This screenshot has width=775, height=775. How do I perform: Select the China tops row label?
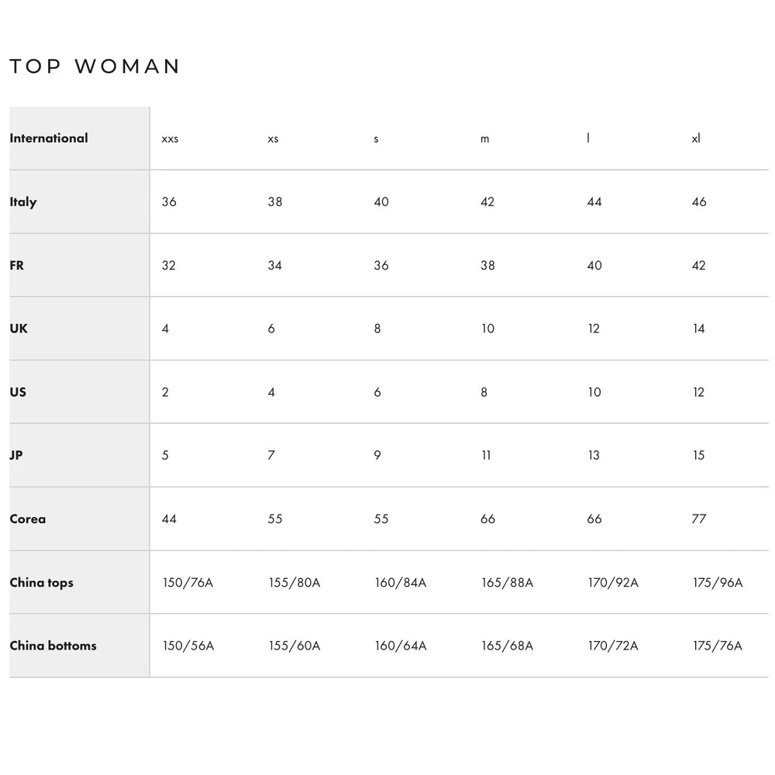click(41, 583)
